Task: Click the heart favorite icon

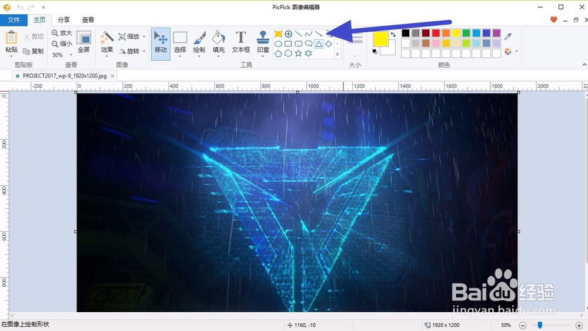Action: (x=553, y=20)
